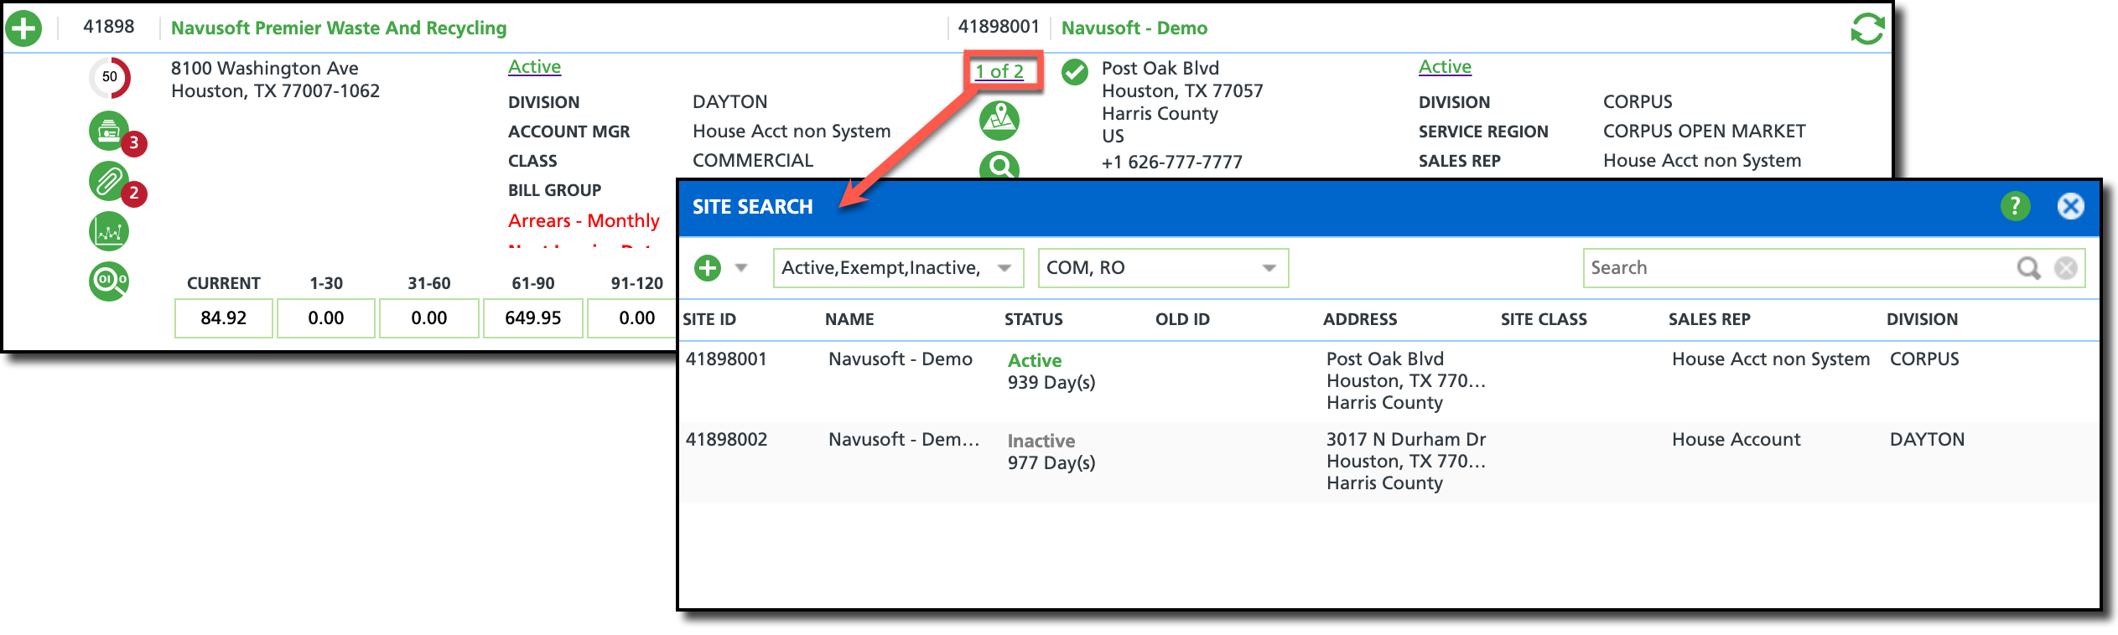The image size is (2118, 635).
Task: Click the 'Navusoft - Dem...' name in row 41898002
Action: pos(904,440)
